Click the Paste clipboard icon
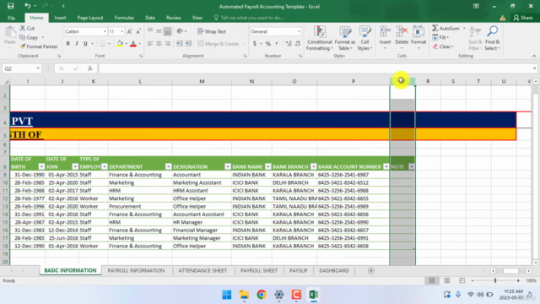540x304 pixels. click(10, 33)
